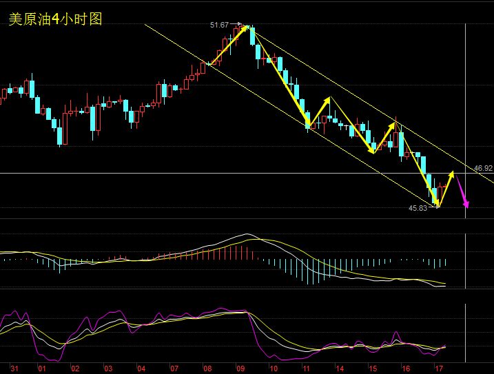This screenshot has width=494, height=374.
Task: Select date marker 16 on time axis
Action: coord(406,368)
